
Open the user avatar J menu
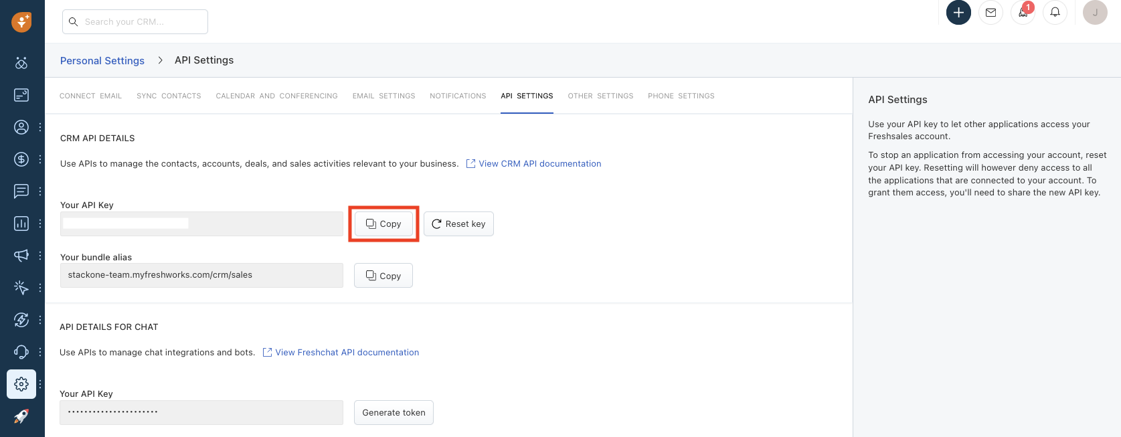pyautogui.click(x=1095, y=13)
